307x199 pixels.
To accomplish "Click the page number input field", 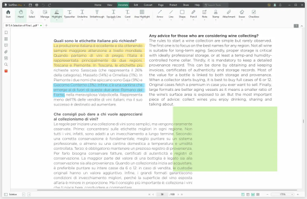I will coord(162,194).
